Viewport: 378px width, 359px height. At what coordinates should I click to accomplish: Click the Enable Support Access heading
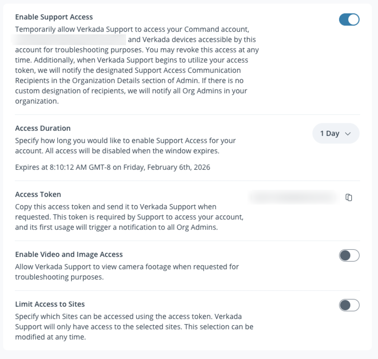click(x=54, y=17)
